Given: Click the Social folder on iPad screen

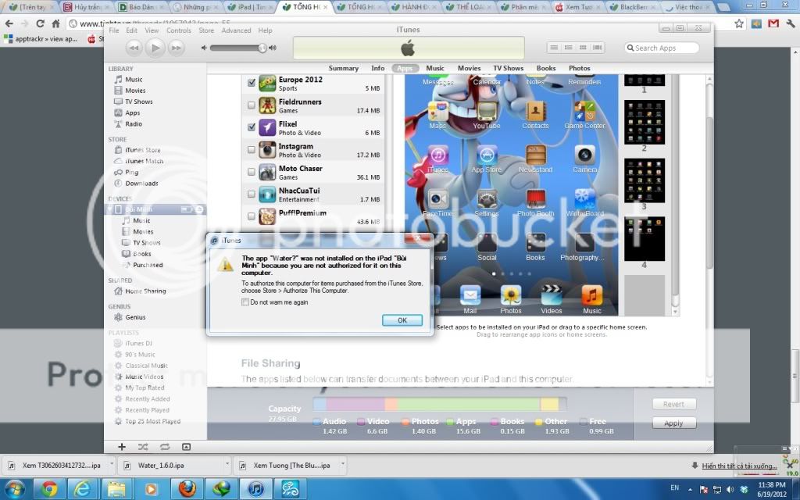Looking at the screenshot, I should point(486,244).
